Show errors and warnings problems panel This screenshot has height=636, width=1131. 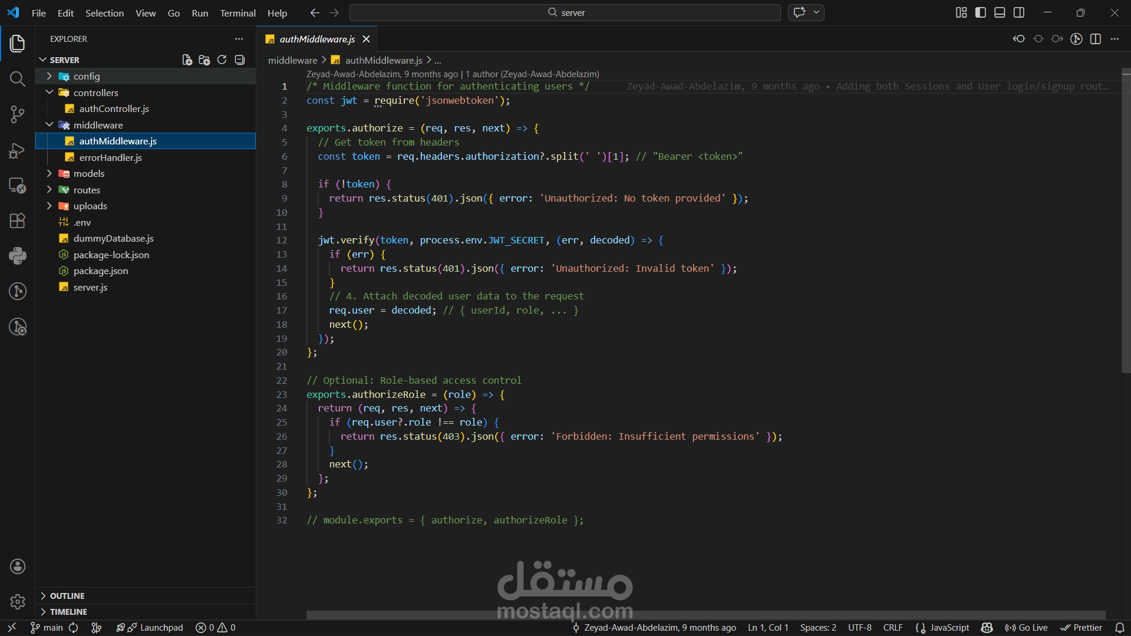pos(215,628)
